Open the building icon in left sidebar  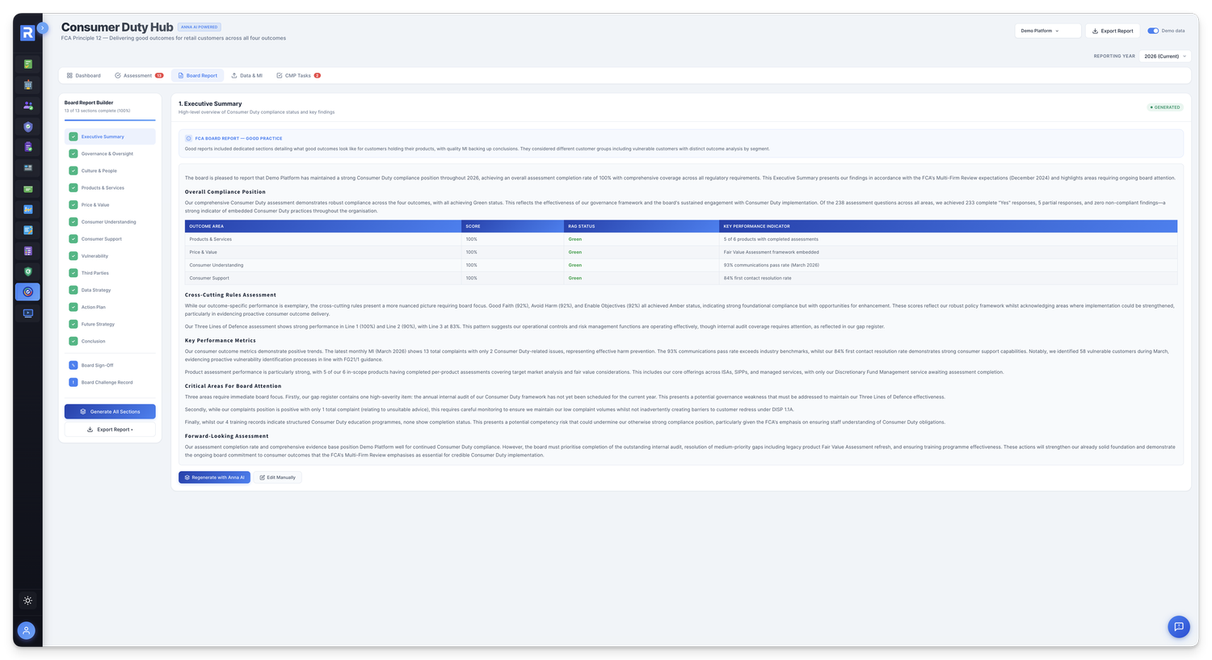point(27,85)
